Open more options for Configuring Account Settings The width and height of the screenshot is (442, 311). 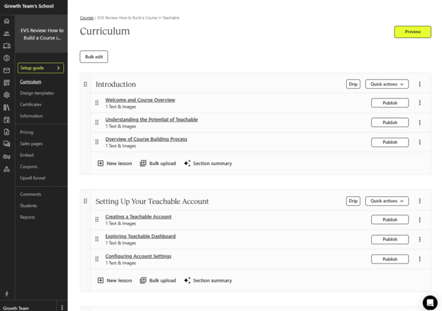(x=420, y=259)
